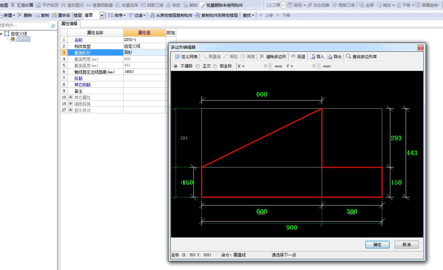This screenshot has height=270, width=443.
Task: Expand 显示样式 property group
Action: pos(71,110)
